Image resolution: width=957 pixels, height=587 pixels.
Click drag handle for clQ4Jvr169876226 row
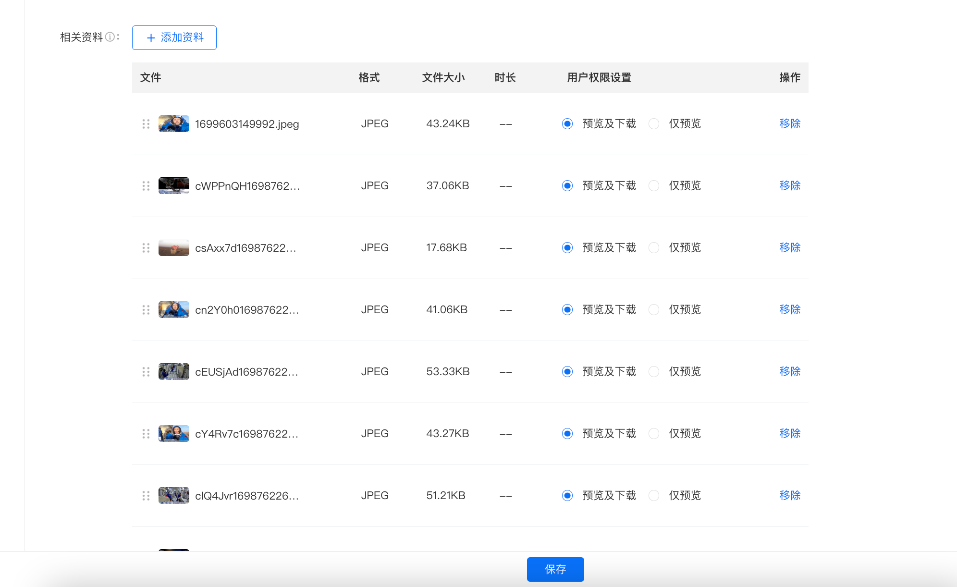click(x=146, y=496)
